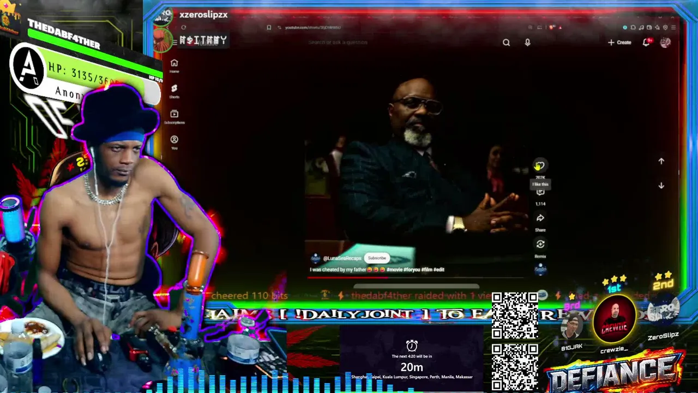Viewport: 698px width, 393px height.
Task: Start voice search with the microphone icon
Action: tap(527, 43)
